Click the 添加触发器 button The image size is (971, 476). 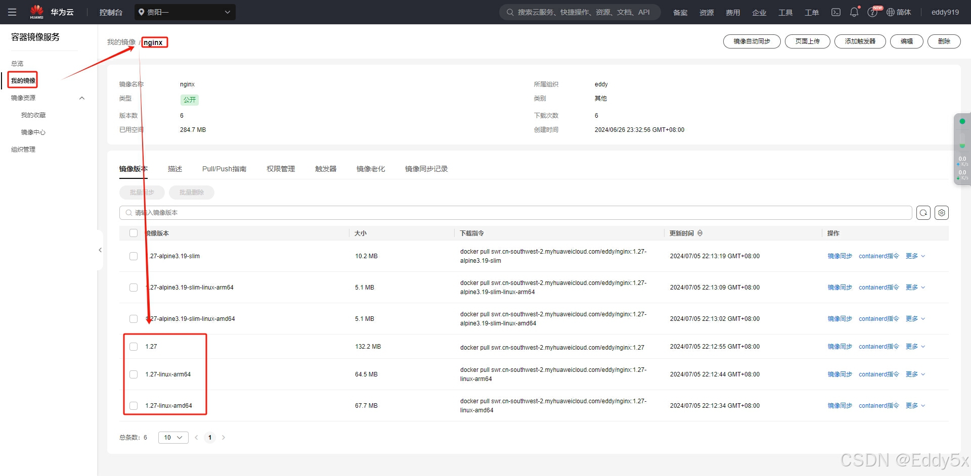pyautogui.click(x=860, y=41)
